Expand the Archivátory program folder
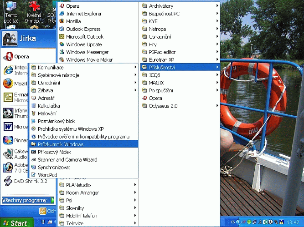 coord(180,6)
